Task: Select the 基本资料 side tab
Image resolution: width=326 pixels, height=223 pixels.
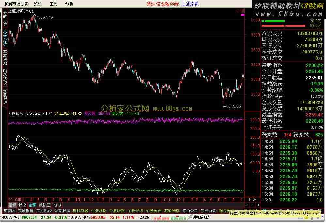Action: 5,57
